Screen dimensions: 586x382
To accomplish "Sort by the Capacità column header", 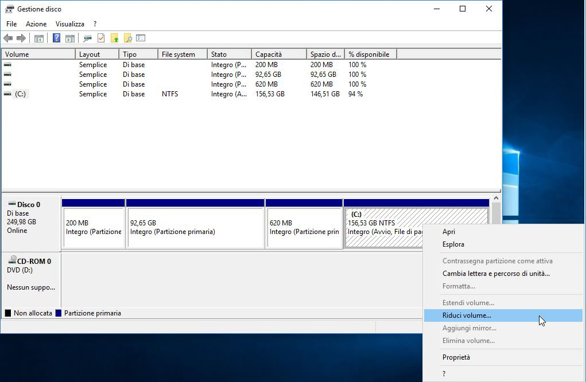I will (279, 54).
